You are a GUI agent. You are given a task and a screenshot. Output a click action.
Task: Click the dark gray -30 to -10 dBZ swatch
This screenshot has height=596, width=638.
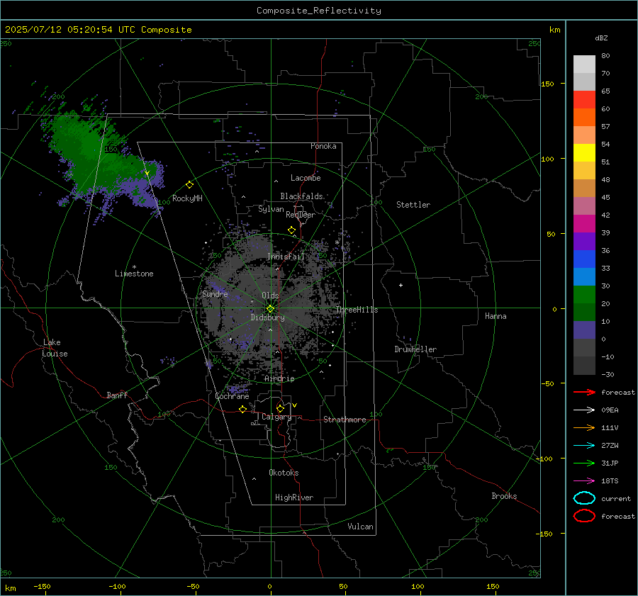[584, 366]
